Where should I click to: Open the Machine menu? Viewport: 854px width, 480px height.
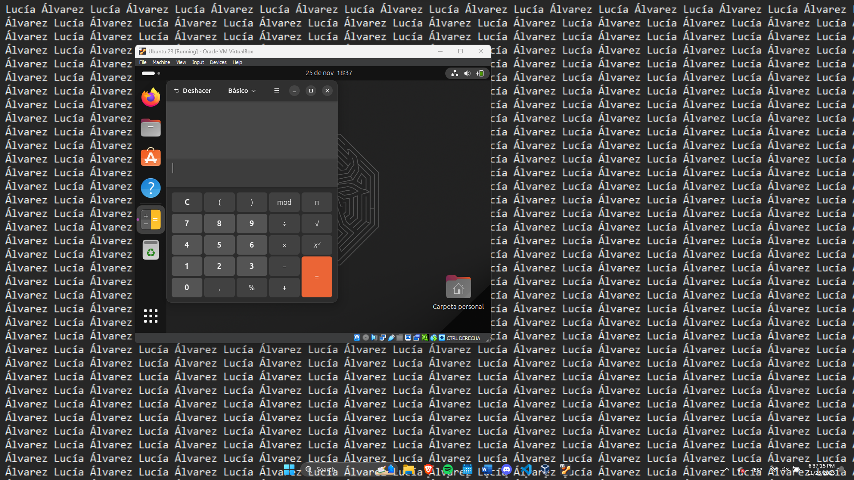(x=161, y=62)
